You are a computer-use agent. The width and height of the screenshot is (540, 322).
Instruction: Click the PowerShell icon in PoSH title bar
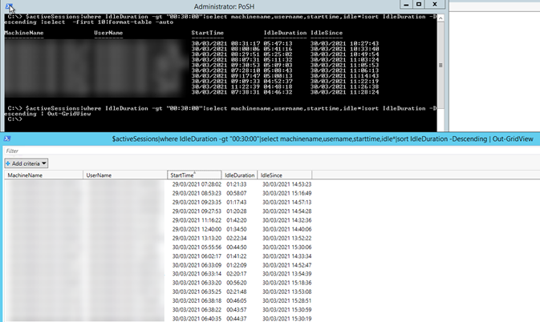[9, 6]
